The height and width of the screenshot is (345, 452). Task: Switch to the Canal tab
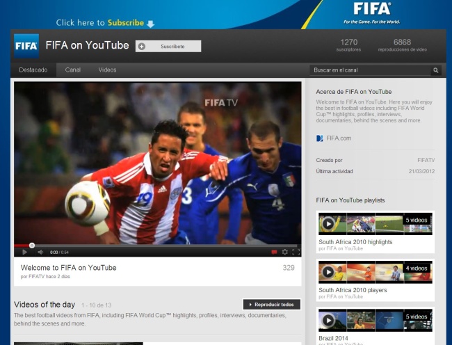73,70
